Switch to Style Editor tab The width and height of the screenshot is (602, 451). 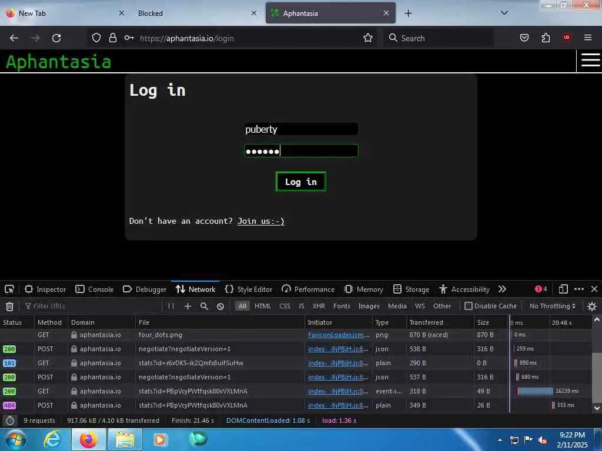click(x=249, y=289)
